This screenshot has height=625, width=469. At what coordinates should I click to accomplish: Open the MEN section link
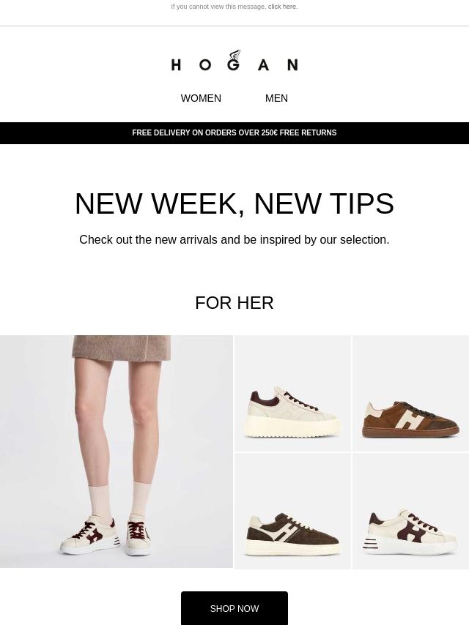click(276, 98)
